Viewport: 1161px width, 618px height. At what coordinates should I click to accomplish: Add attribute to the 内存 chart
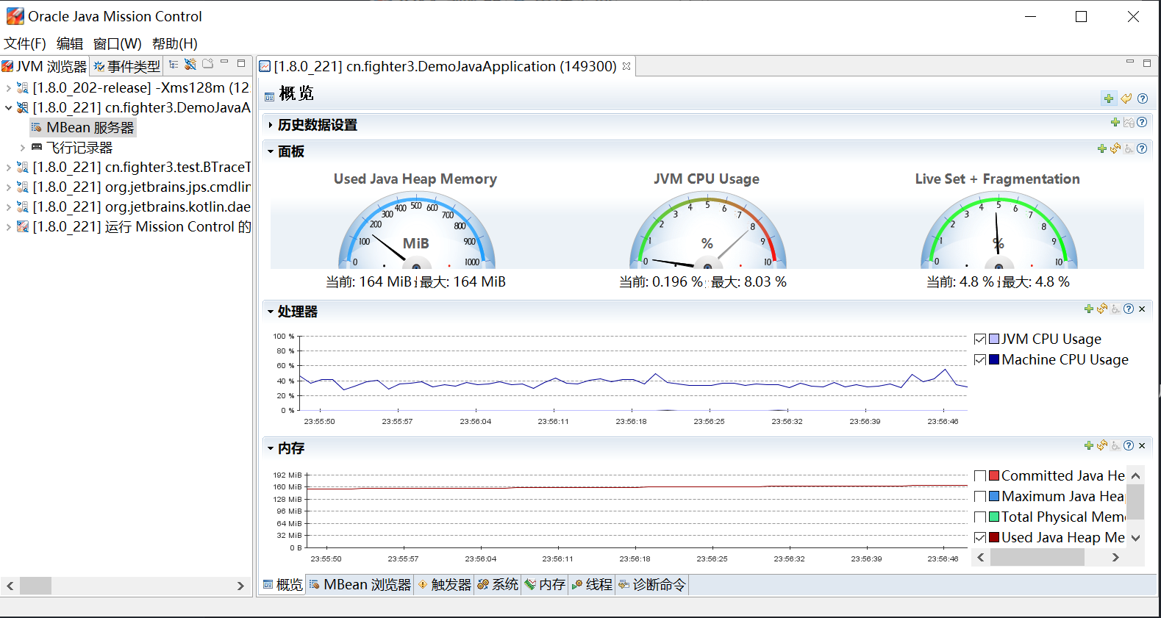click(x=1089, y=446)
